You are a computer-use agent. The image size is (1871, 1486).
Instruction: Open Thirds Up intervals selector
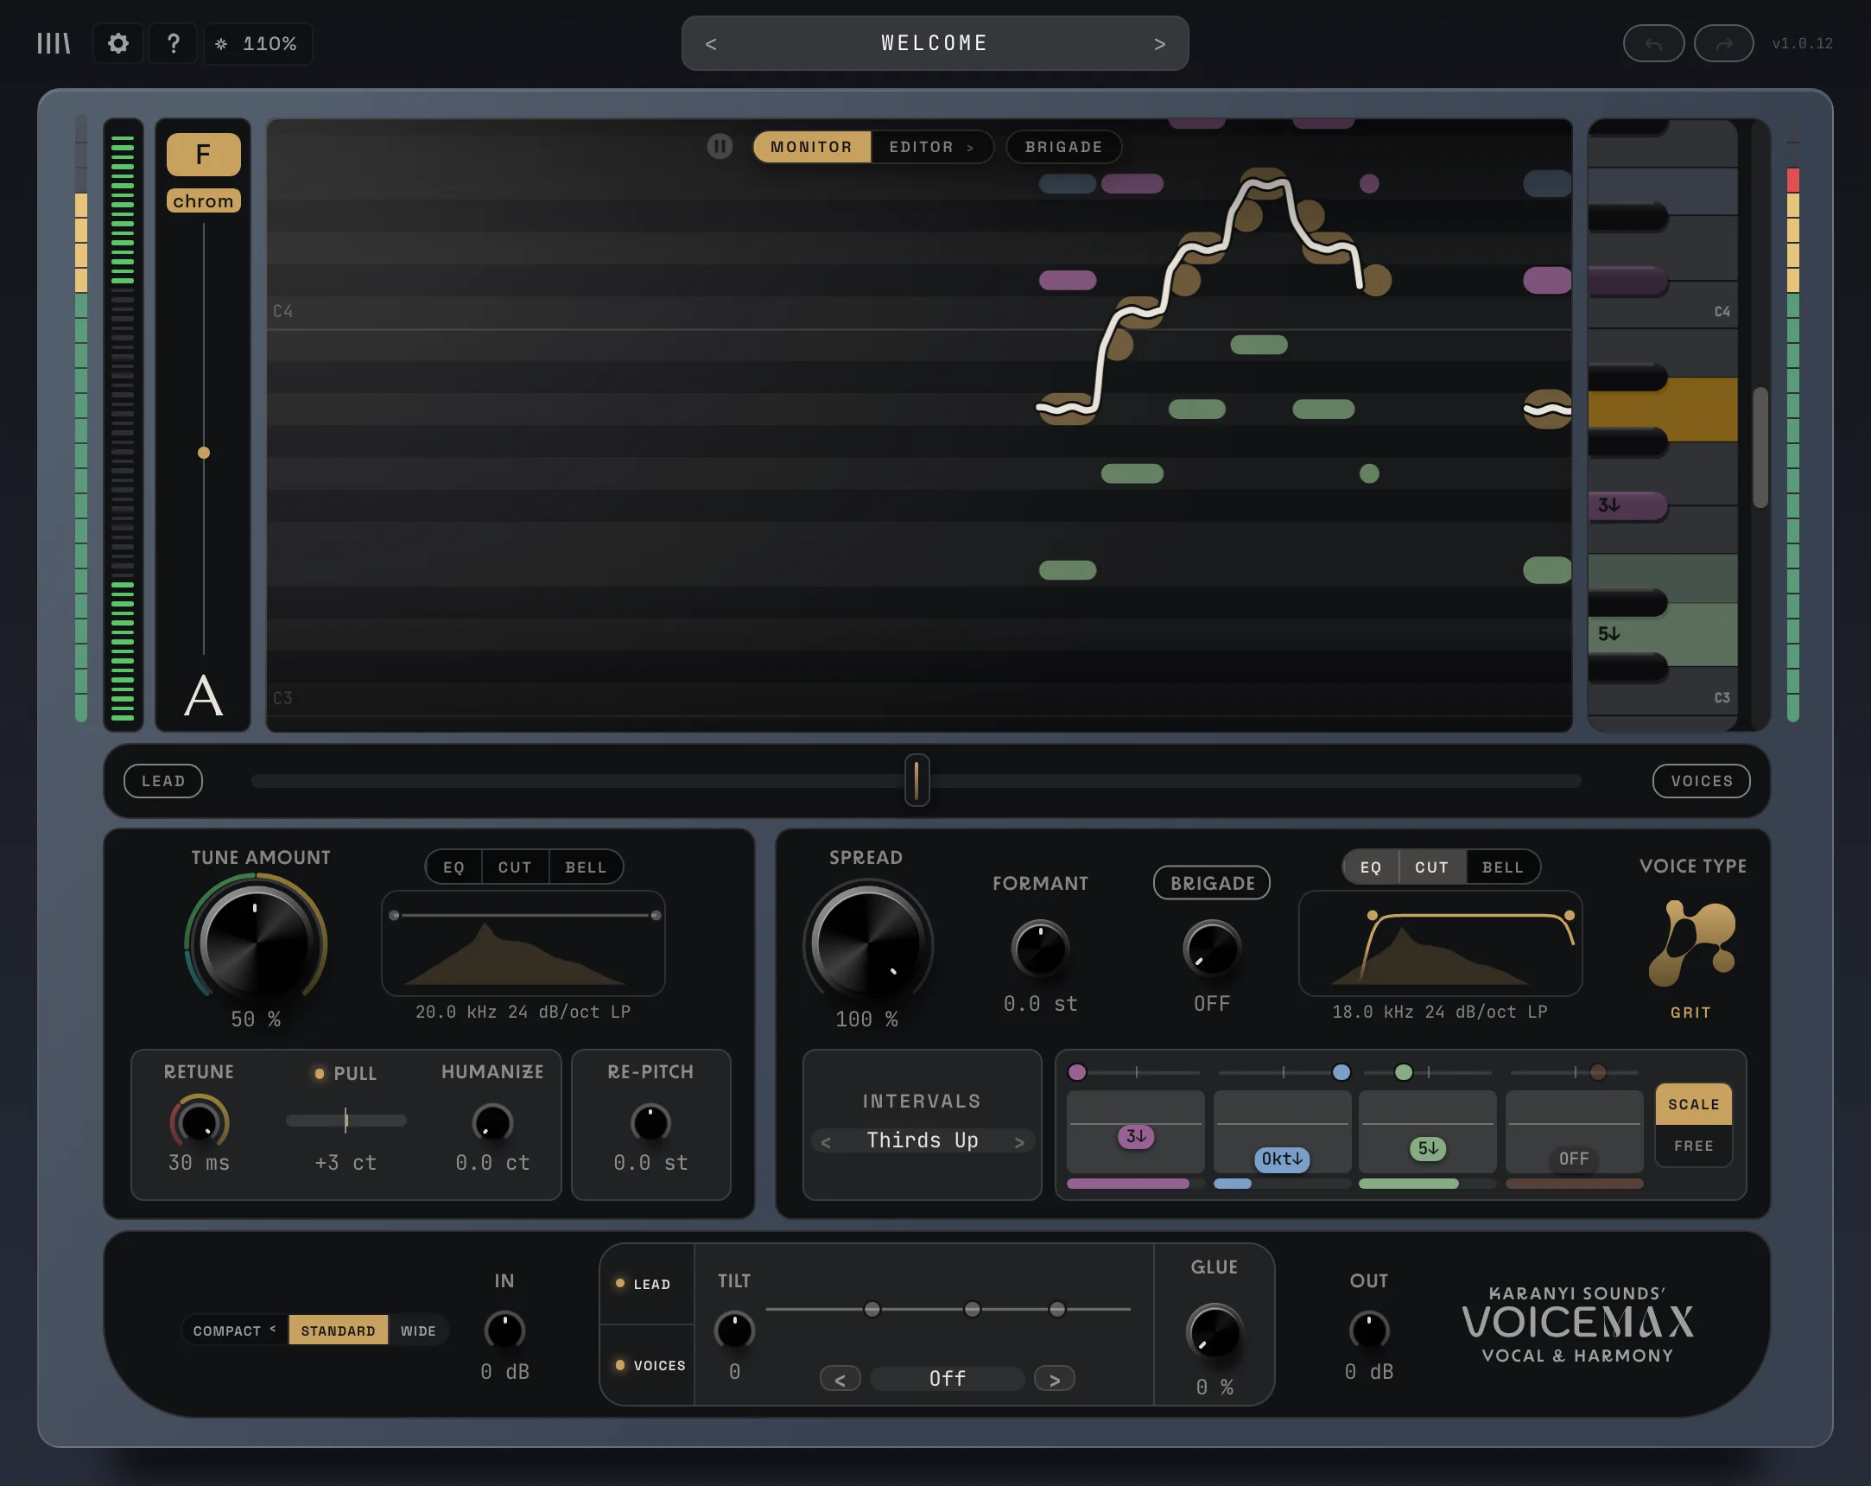pyautogui.click(x=923, y=1140)
